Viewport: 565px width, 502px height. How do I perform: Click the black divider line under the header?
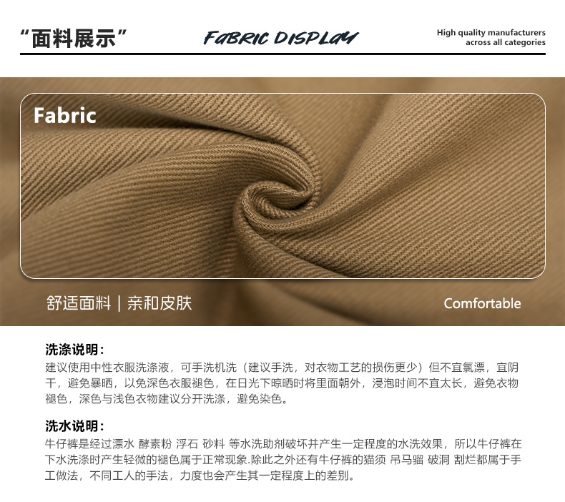point(282,54)
